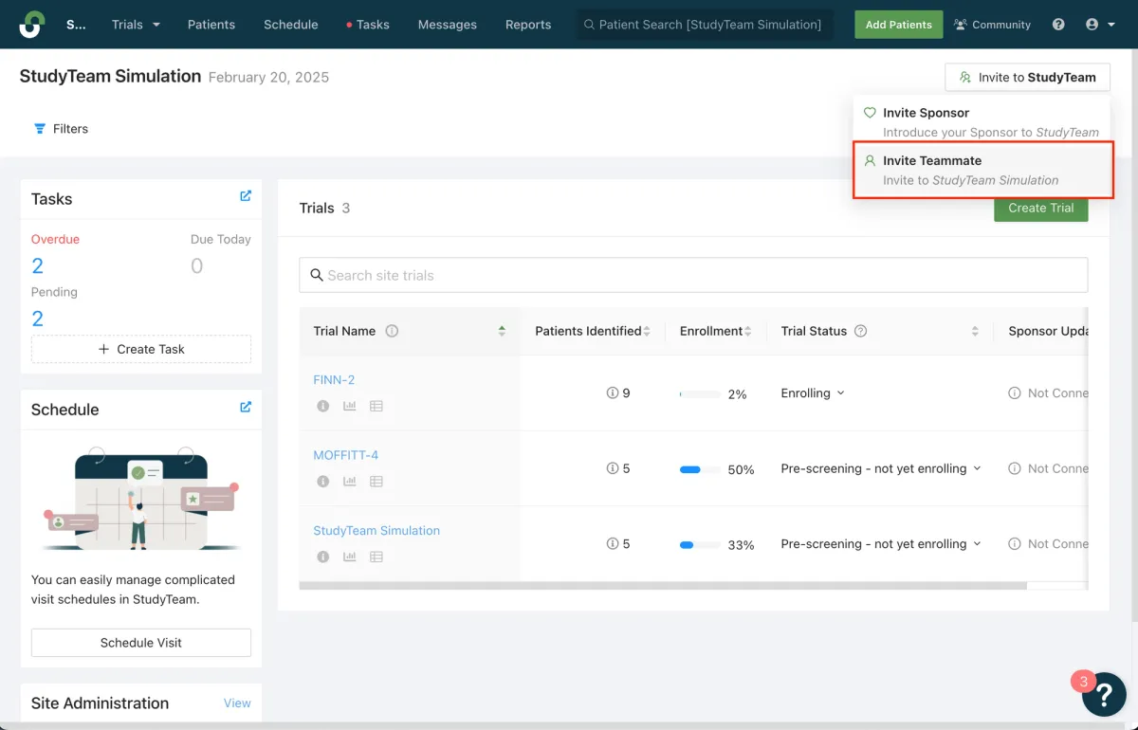
Task: Open the table view icon under StudyTeam Simulation
Action: click(x=375, y=557)
